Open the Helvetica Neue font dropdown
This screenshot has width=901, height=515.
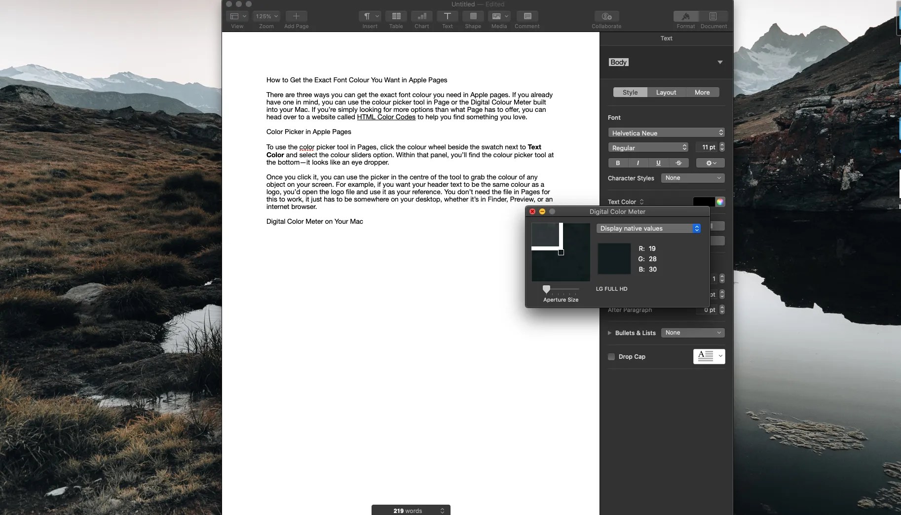pyautogui.click(x=666, y=133)
